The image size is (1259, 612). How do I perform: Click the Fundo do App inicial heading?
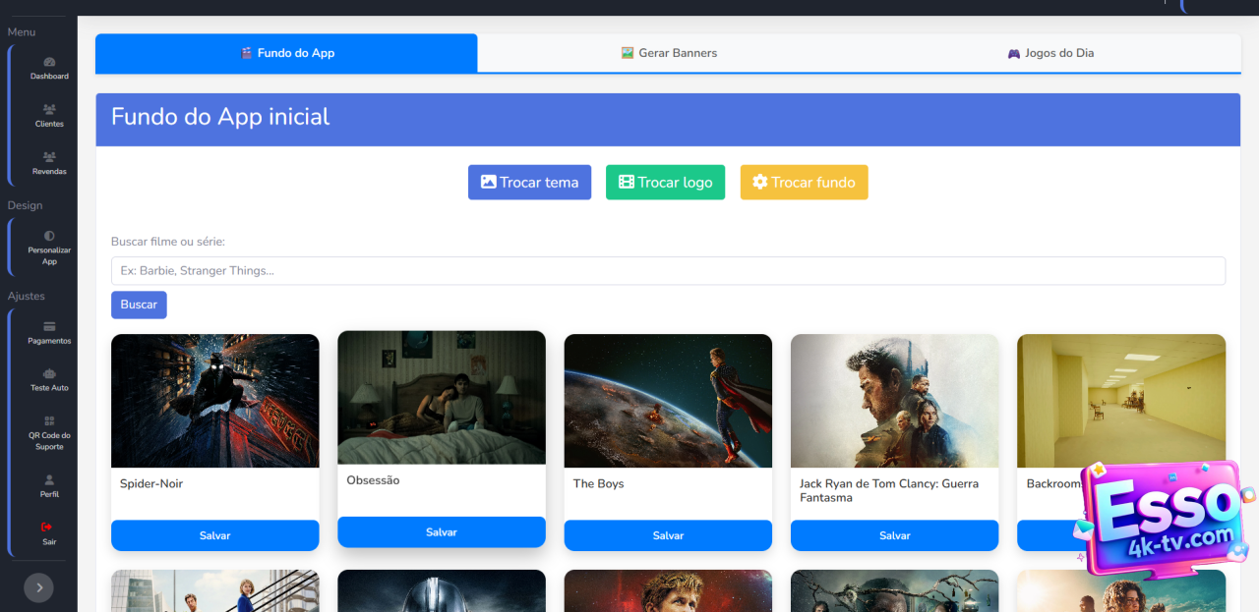pos(220,117)
